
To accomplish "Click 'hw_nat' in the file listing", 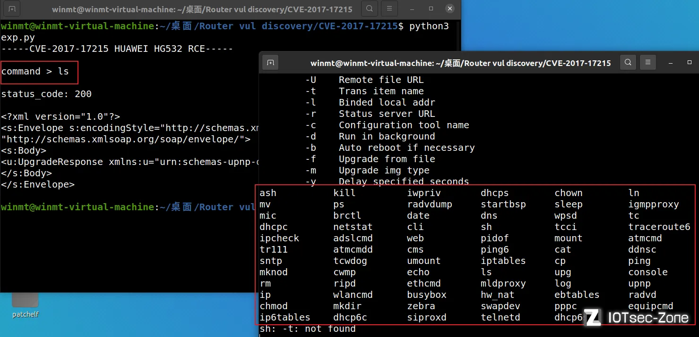I will pyautogui.click(x=498, y=295).
